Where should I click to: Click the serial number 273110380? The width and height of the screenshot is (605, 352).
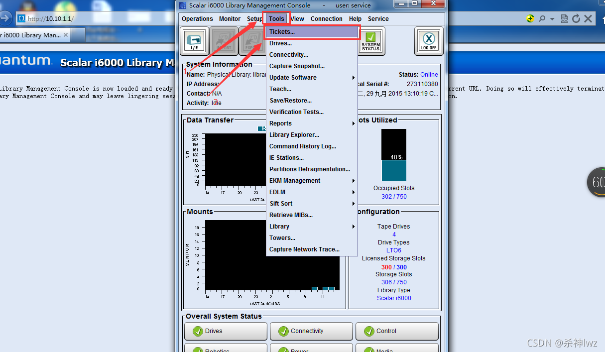click(422, 84)
